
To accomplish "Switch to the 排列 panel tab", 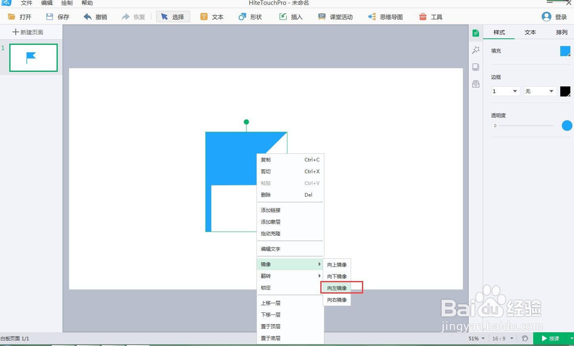I will (561, 32).
